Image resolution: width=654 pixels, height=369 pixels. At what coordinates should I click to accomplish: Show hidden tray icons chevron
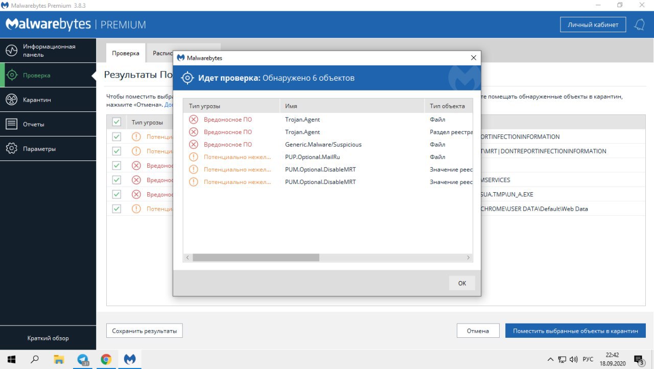550,359
